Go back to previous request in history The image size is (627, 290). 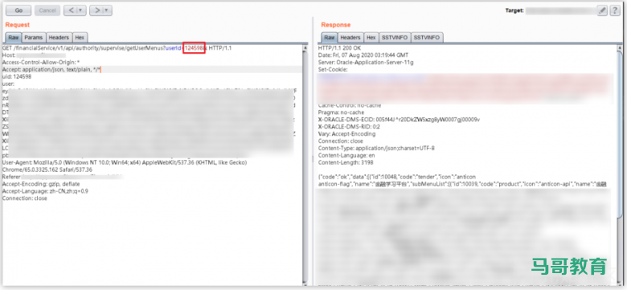[x=71, y=10]
